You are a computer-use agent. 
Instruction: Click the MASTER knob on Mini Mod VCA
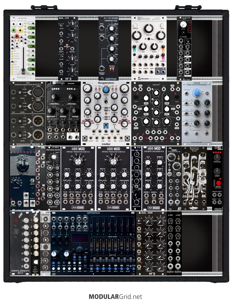coord(148,186)
